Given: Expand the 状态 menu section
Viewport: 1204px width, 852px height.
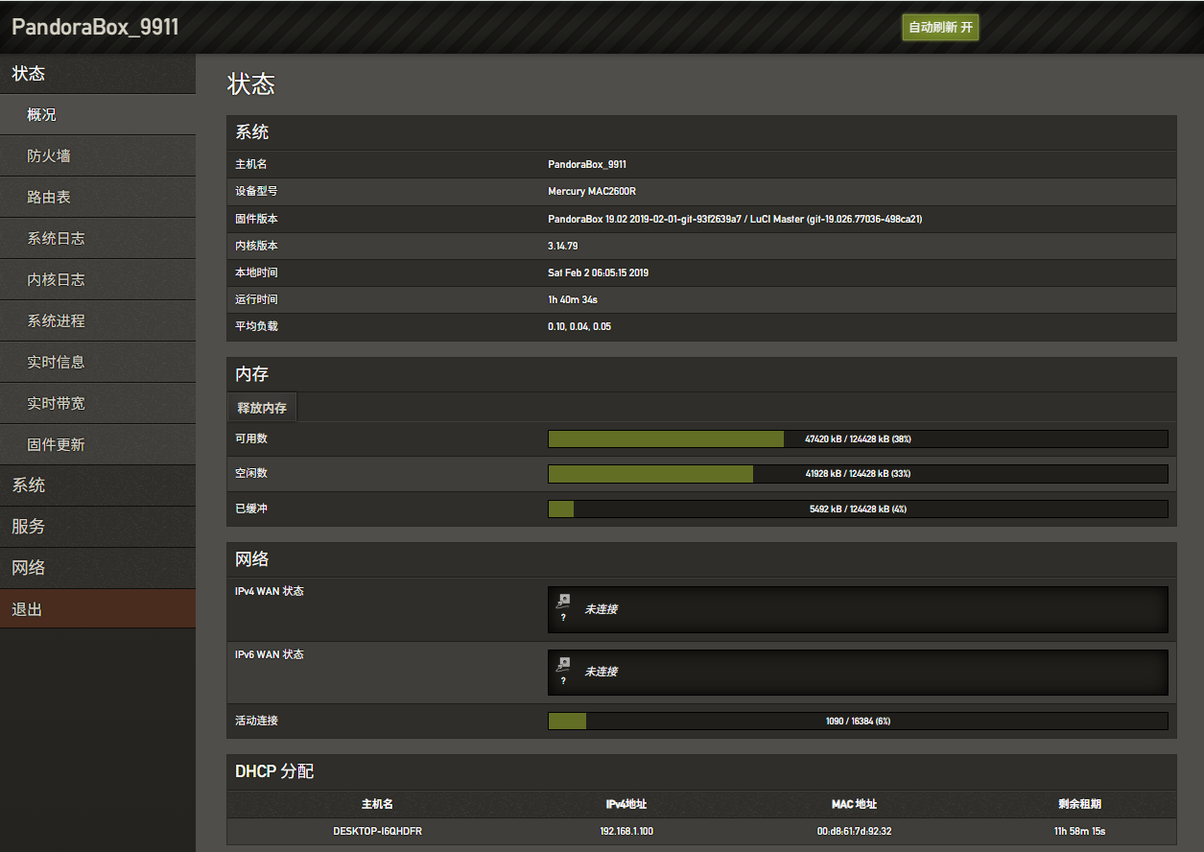Looking at the screenshot, I should click(98, 74).
